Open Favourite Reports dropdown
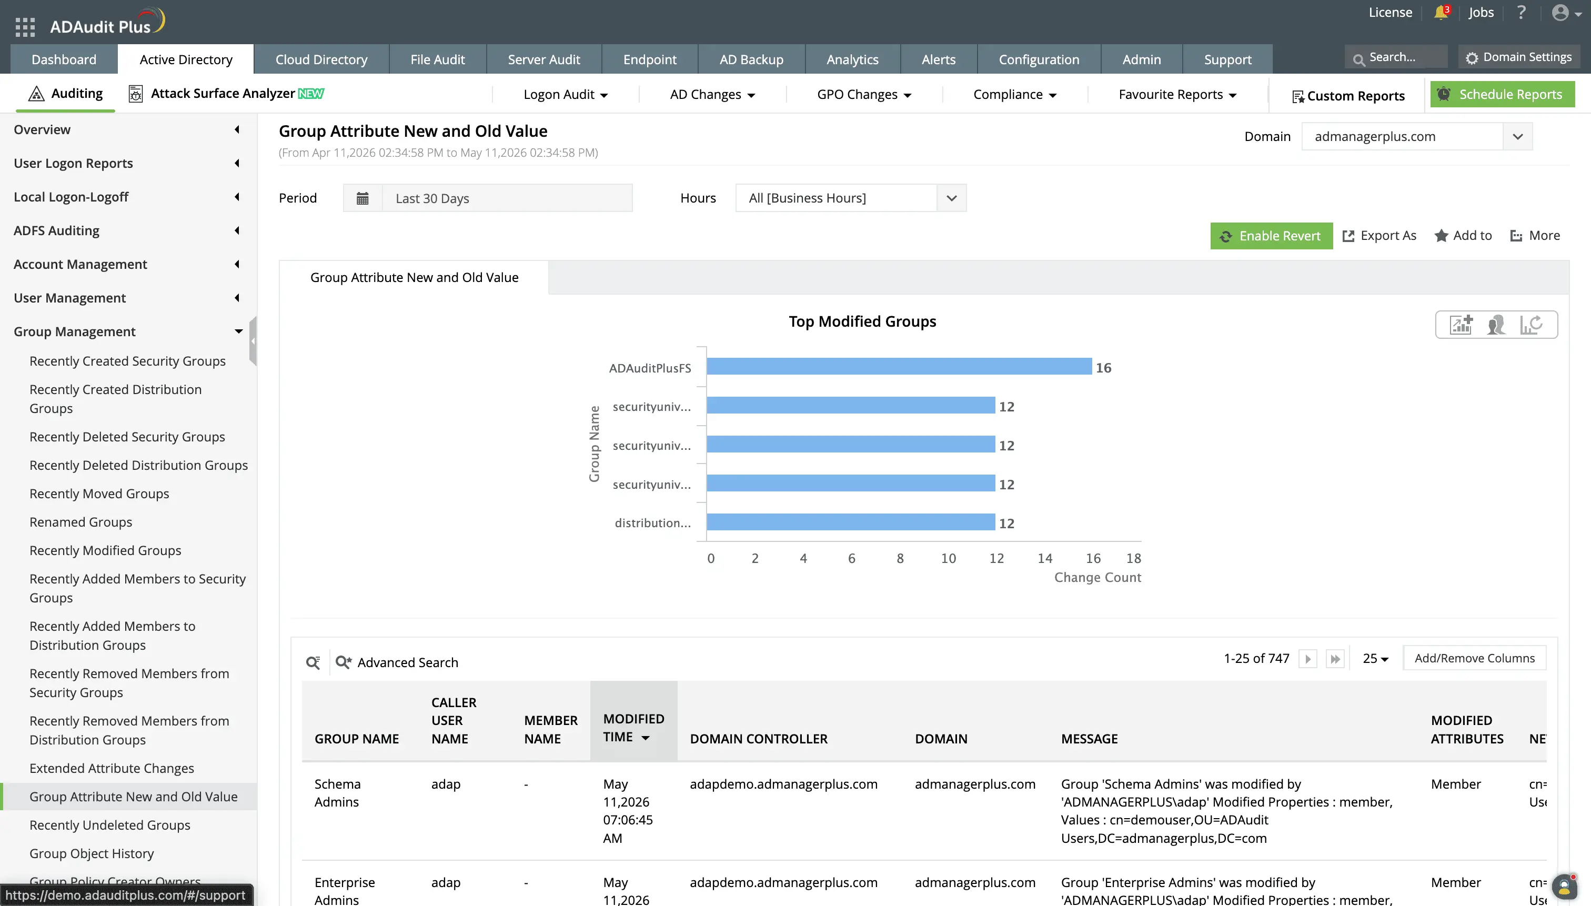1591x906 pixels. [1177, 95]
